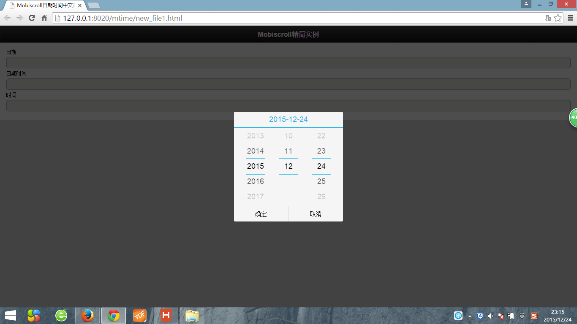Go to the browser home page
577x324 pixels.
click(x=44, y=18)
